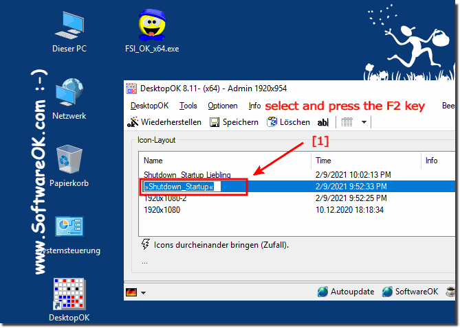Click the DesktopOK title bar app icon
Image resolution: width=460 pixels, height=328 pixels.
click(131, 89)
